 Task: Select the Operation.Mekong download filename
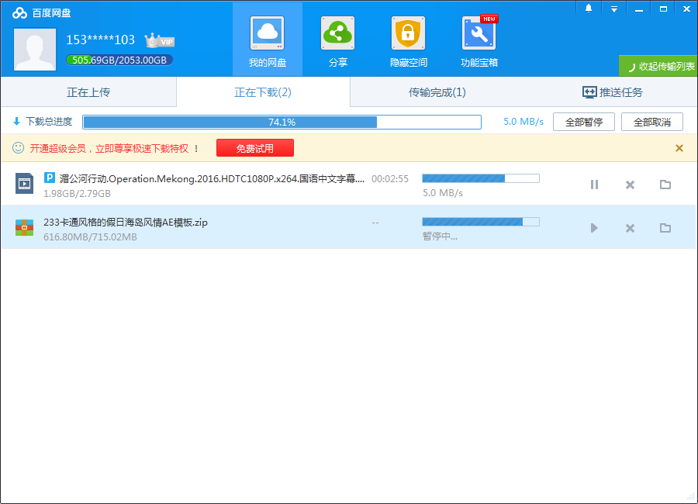(x=212, y=179)
